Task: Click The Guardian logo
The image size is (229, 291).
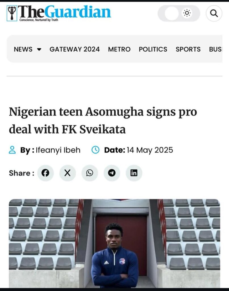Action: click(x=59, y=13)
